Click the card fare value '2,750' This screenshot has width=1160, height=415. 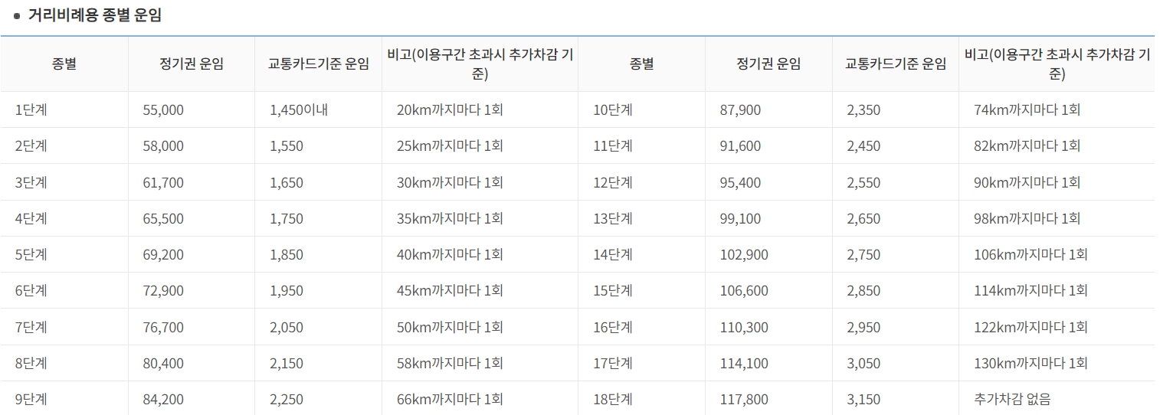point(863,255)
